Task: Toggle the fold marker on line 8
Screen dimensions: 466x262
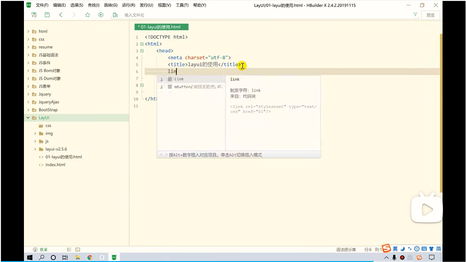Action: coord(142,85)
